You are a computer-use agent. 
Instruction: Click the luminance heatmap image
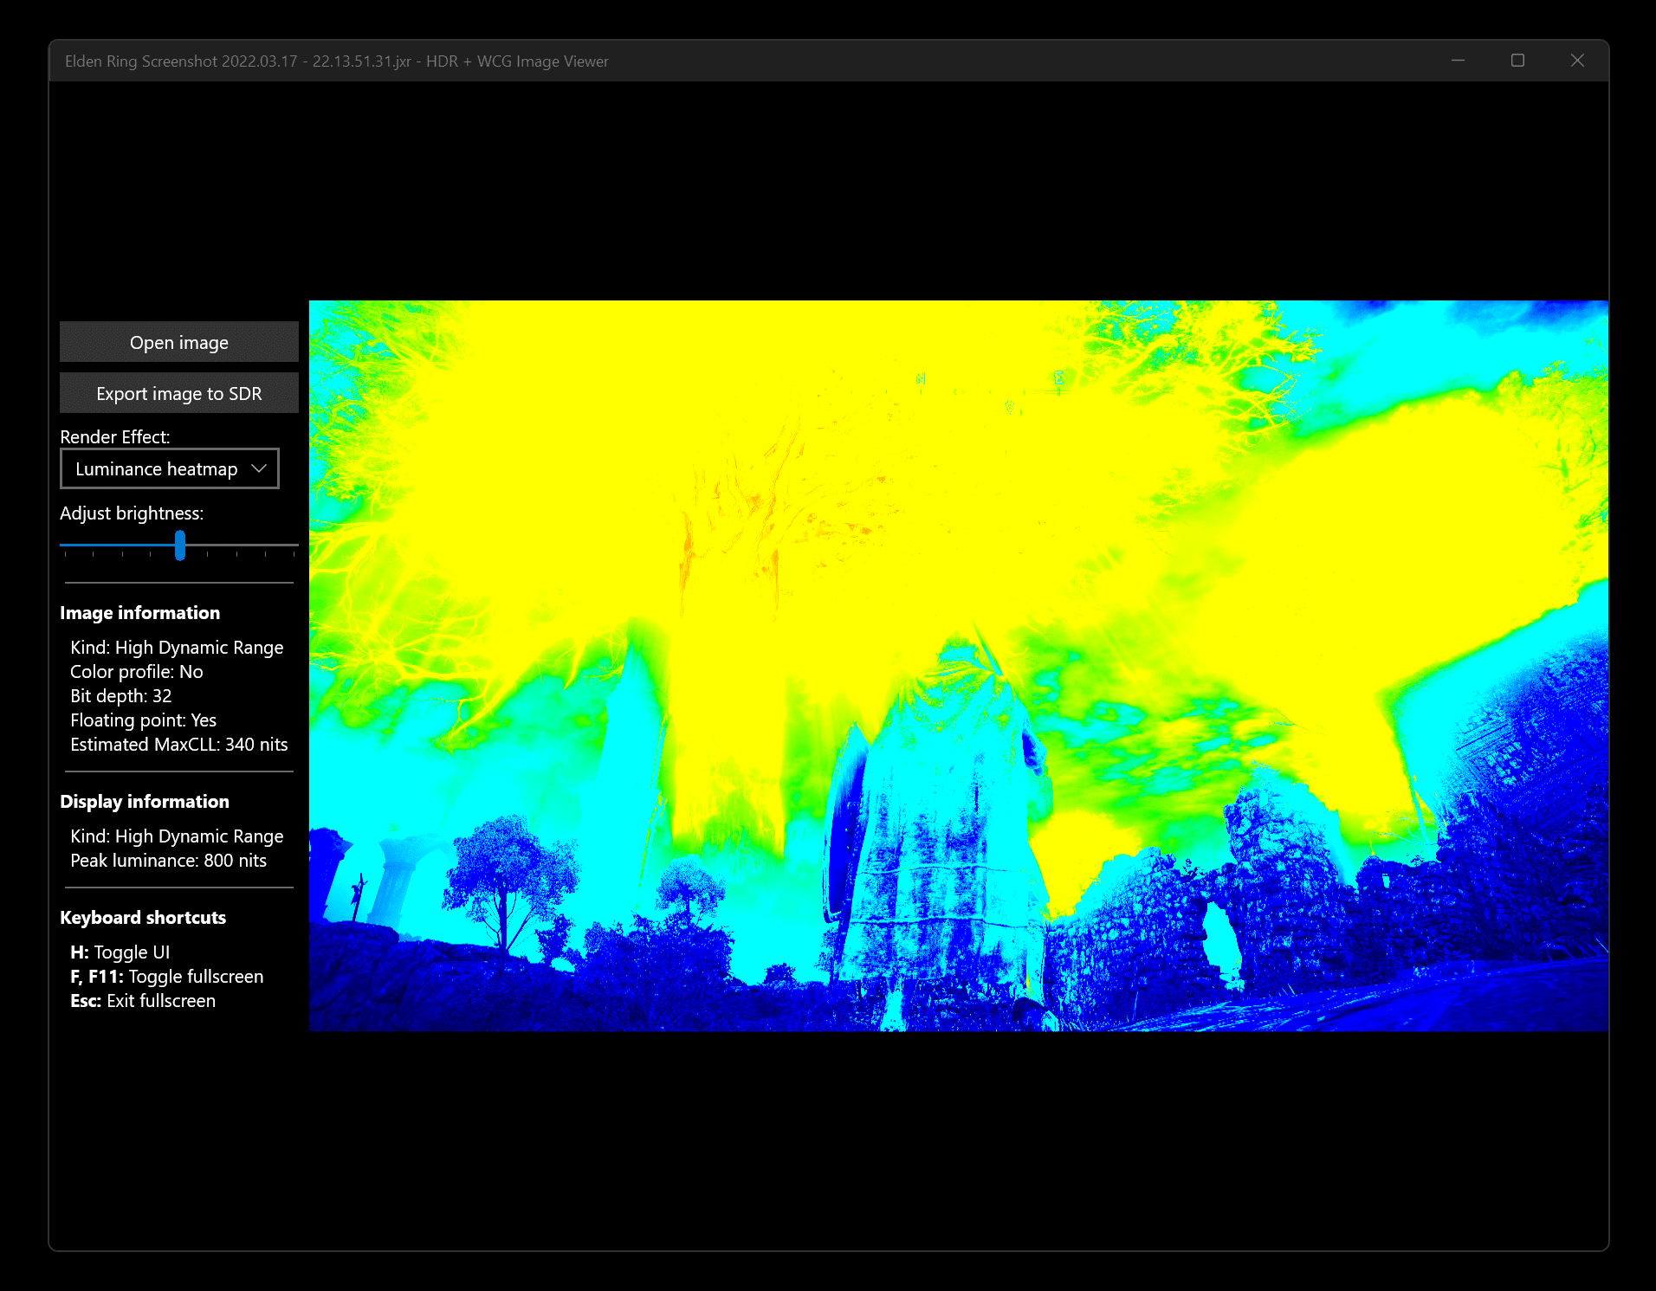(959, 666)
